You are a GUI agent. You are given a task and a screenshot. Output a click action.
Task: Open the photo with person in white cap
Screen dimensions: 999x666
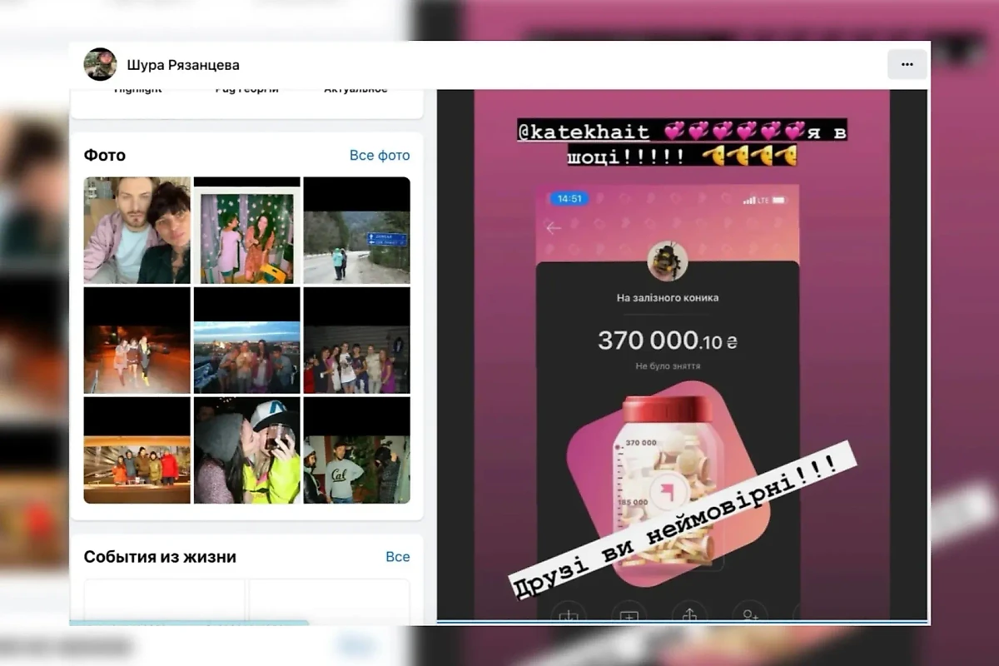pyautogui.click(x=246, y=450)
